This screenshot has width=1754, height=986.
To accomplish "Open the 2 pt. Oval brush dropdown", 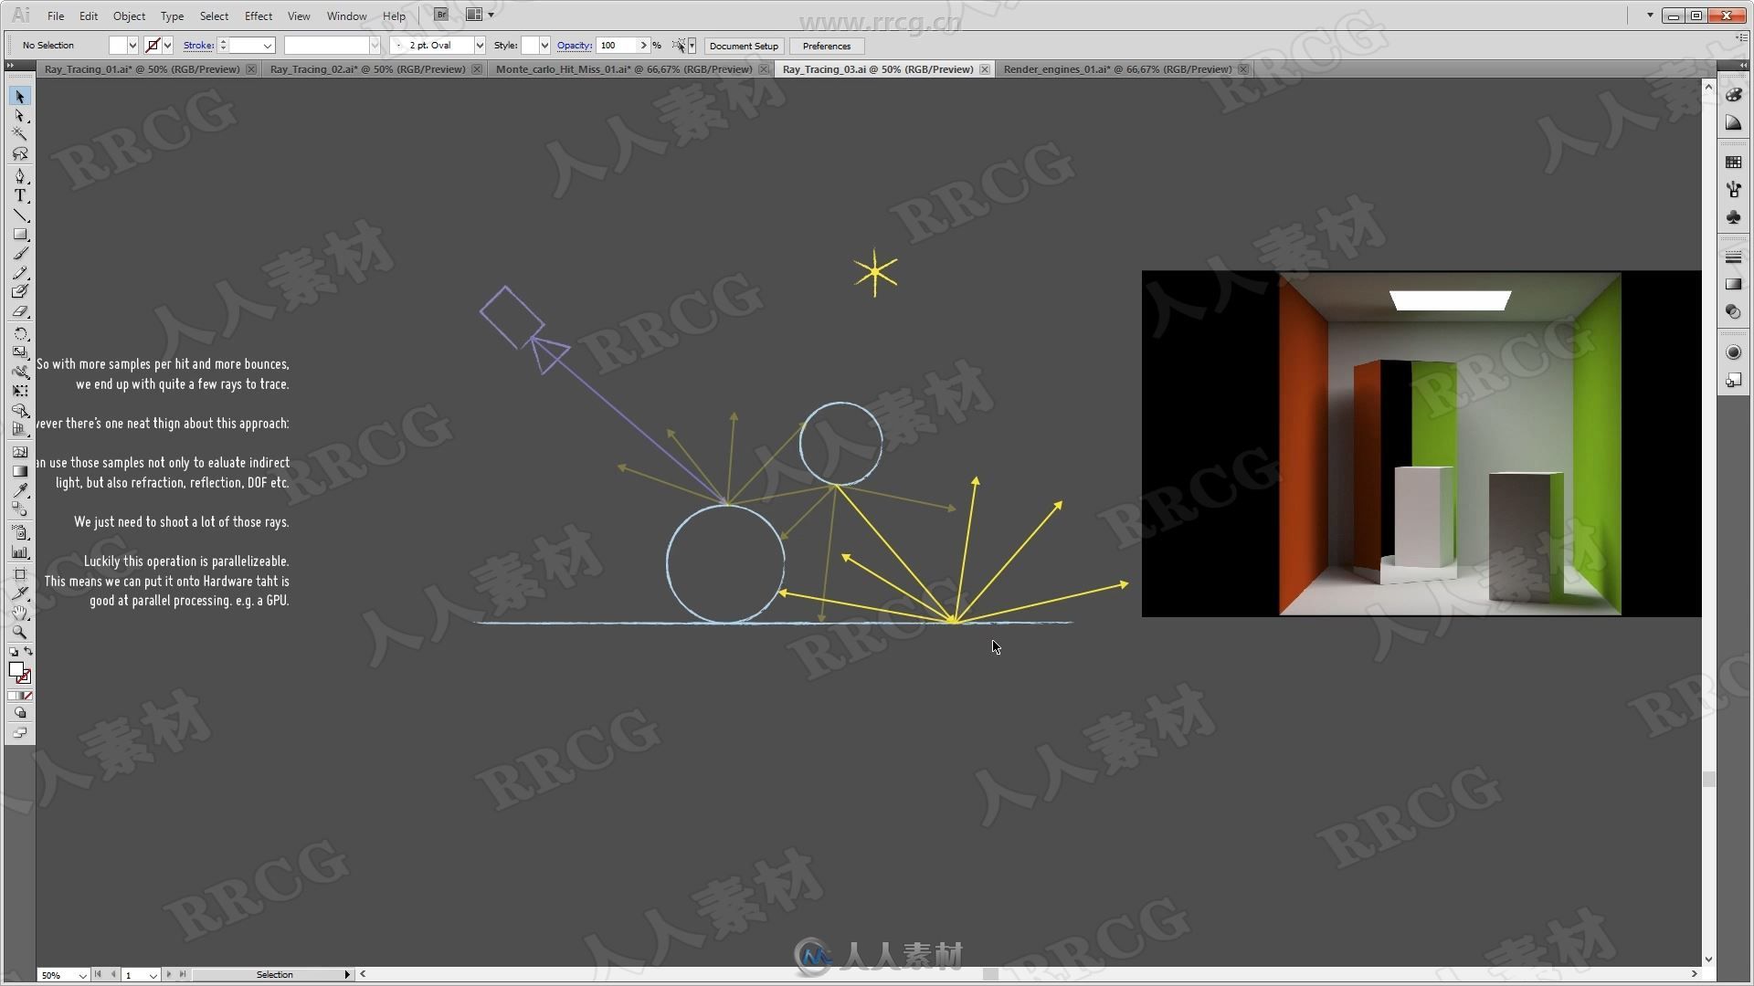I will [x=480, y=46].
